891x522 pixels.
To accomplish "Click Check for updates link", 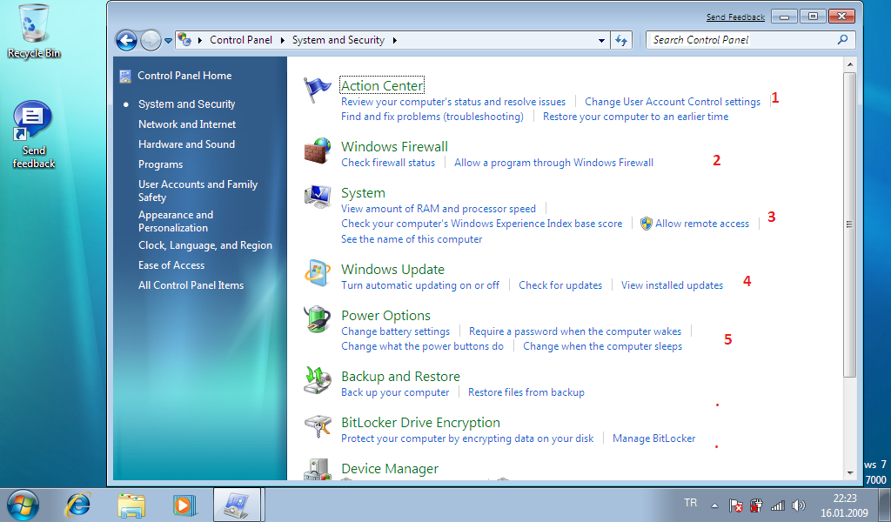I will [x=560, y=285].
